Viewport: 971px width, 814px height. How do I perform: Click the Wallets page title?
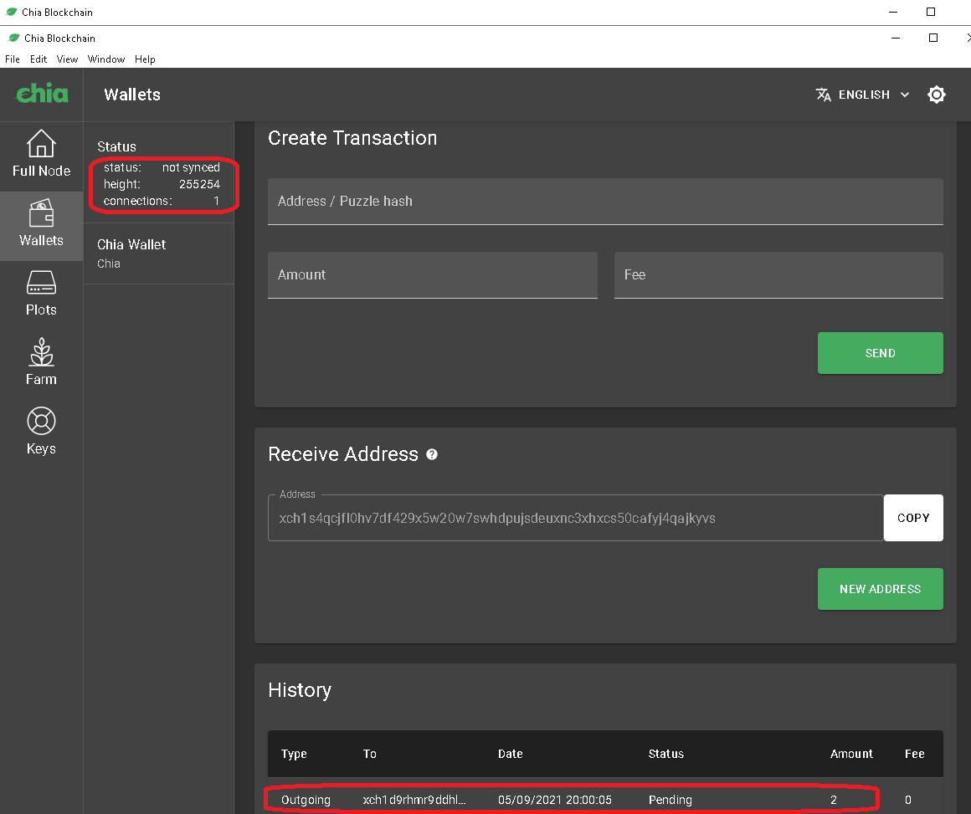pos(132,95)
